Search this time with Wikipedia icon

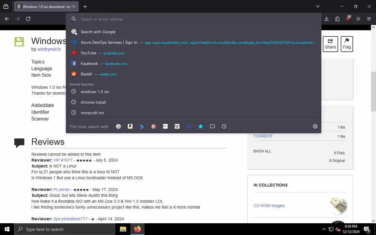(x=177, y=126)
